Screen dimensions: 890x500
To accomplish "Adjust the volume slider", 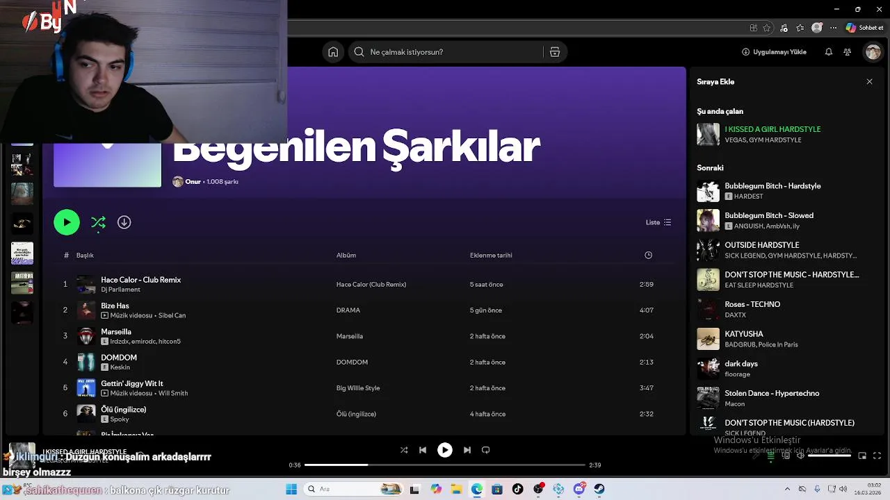I will tap(830, 456).
